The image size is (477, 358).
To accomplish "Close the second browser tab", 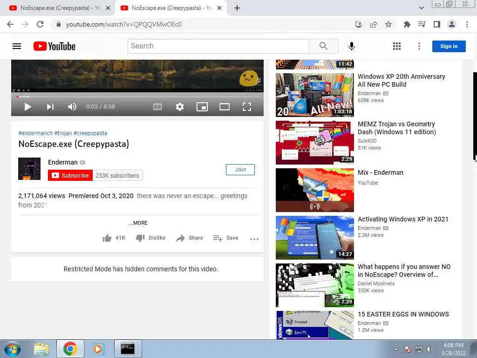I will pyautogui.click(x=219, y=8).
